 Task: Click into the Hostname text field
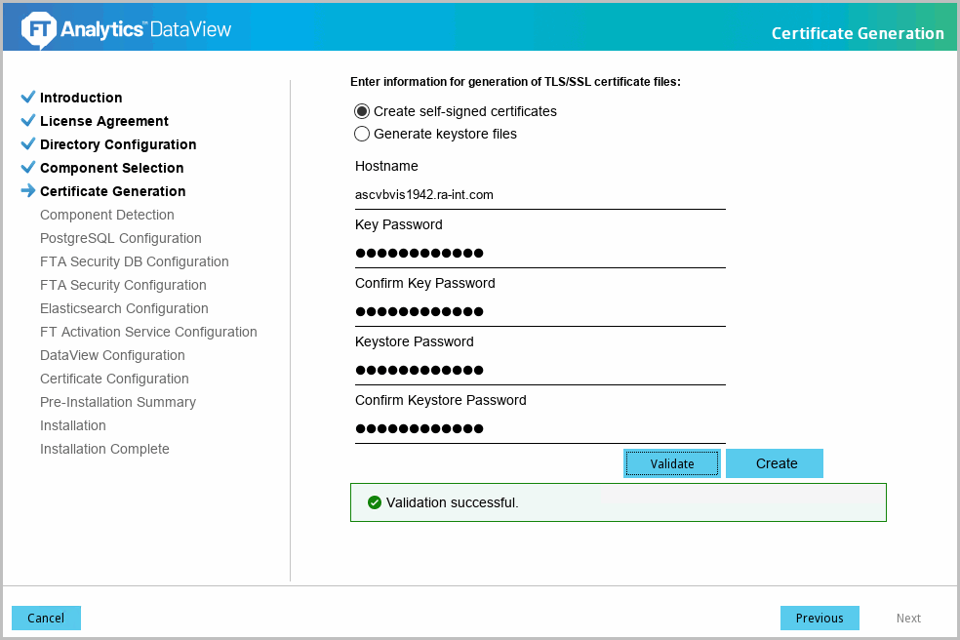click(x=540, y=195)
